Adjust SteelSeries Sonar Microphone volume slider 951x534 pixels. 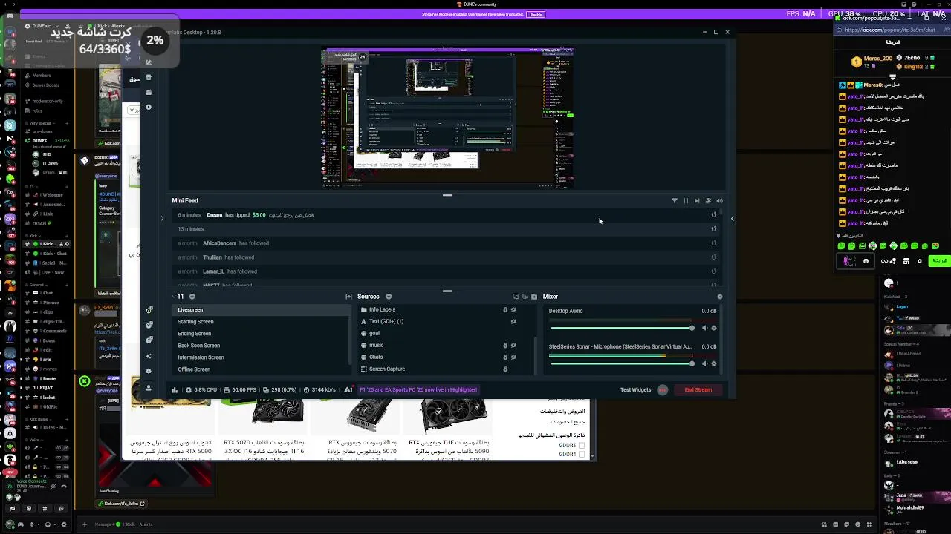pyautogui.click(x=622, y=363)
